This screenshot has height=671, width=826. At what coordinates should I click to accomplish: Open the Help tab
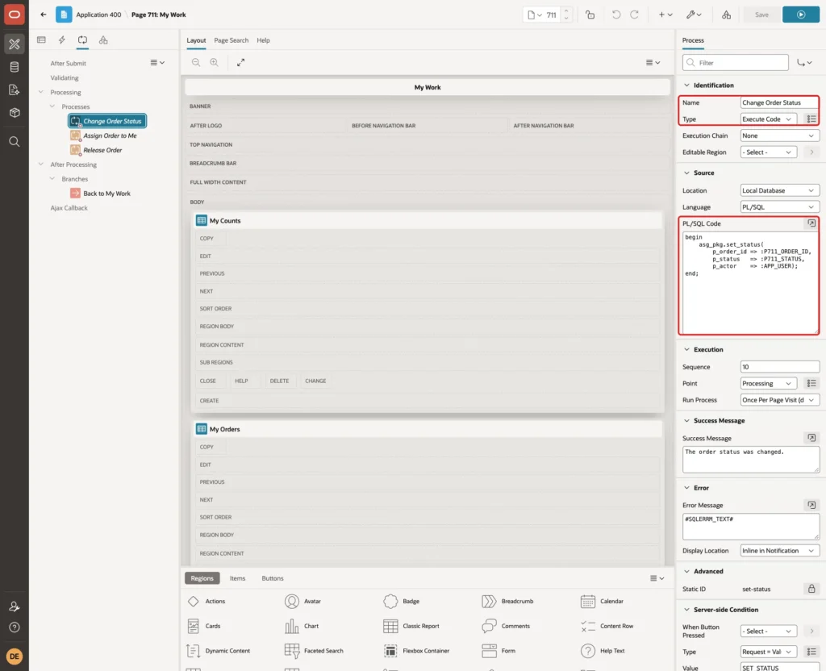point(263,40)
